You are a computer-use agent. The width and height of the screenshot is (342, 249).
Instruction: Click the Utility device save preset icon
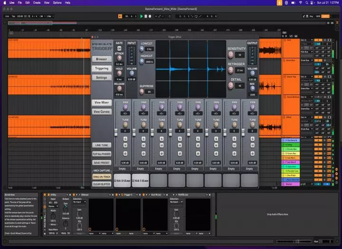coord(70,195)
